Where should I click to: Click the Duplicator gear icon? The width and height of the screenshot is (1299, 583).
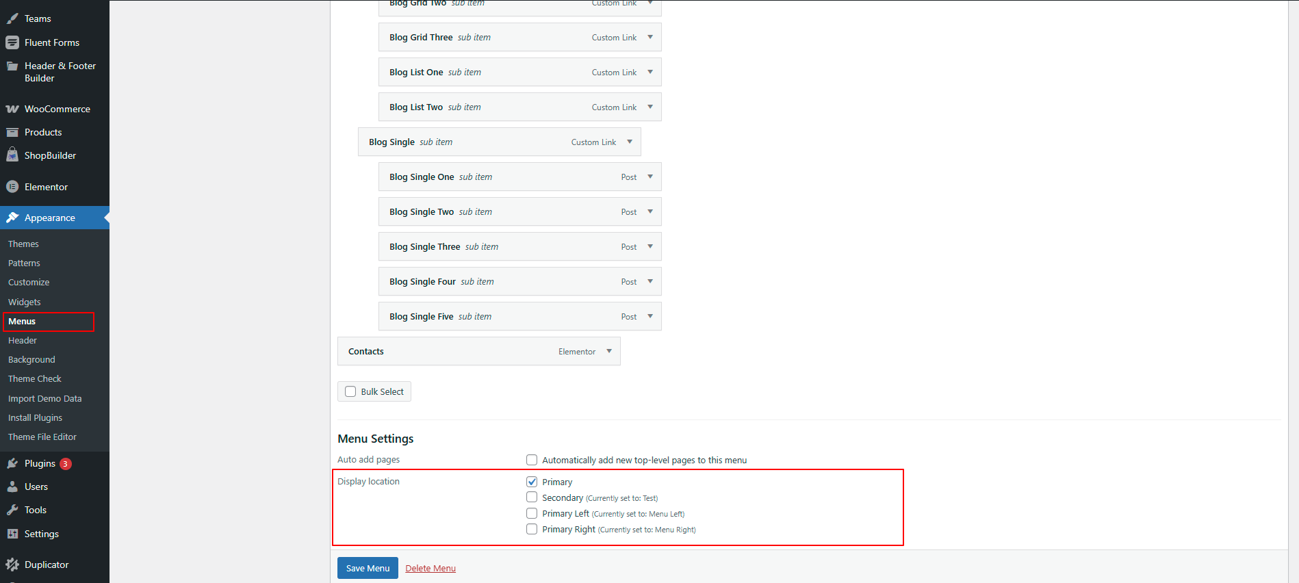tap(12, 565)
